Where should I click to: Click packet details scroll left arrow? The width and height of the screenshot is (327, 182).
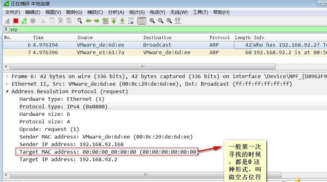click(6, 175)
